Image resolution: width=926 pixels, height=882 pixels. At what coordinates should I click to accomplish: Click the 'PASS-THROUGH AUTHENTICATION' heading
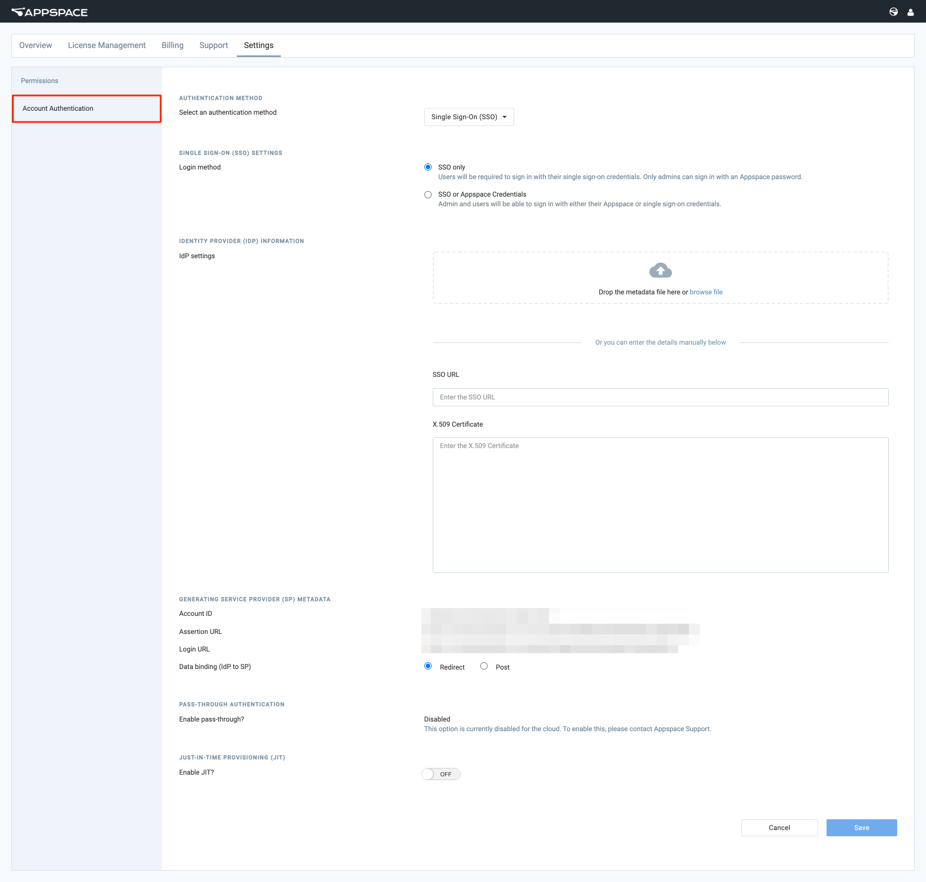coord(232,705)
